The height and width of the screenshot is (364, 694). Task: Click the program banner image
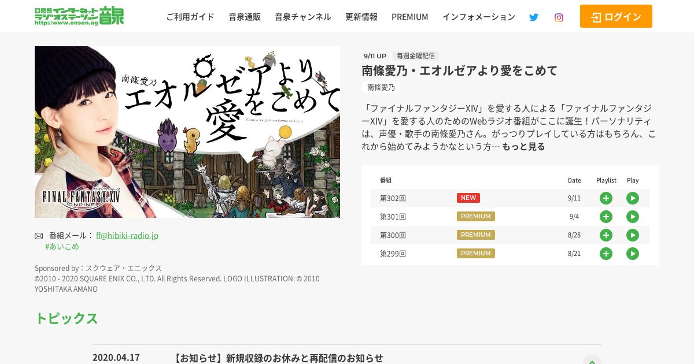click(x=187, y=132)
